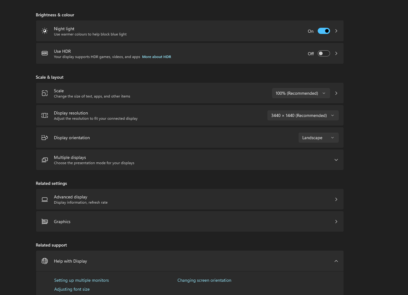Open the Scale percentage dropdown
Image resolution: width=408 pixels, height=295 pixels.
click(x=300, y=93)
